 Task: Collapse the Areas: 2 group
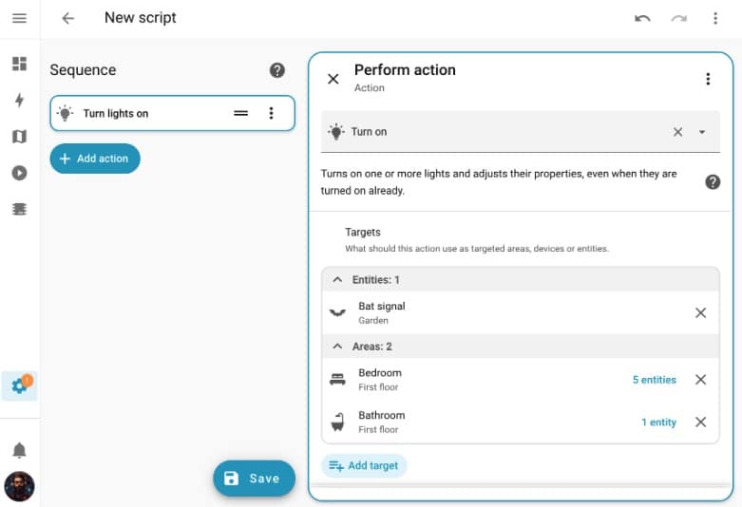[x=337, y=347]
